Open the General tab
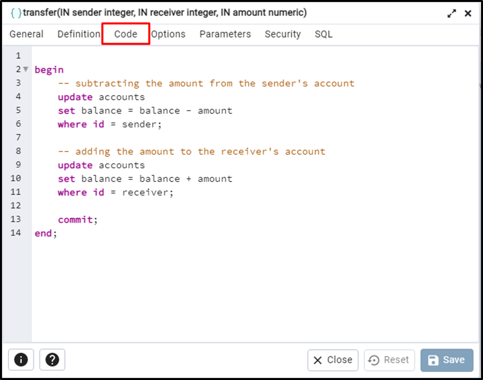483x380 pixels. coord(27,34)
